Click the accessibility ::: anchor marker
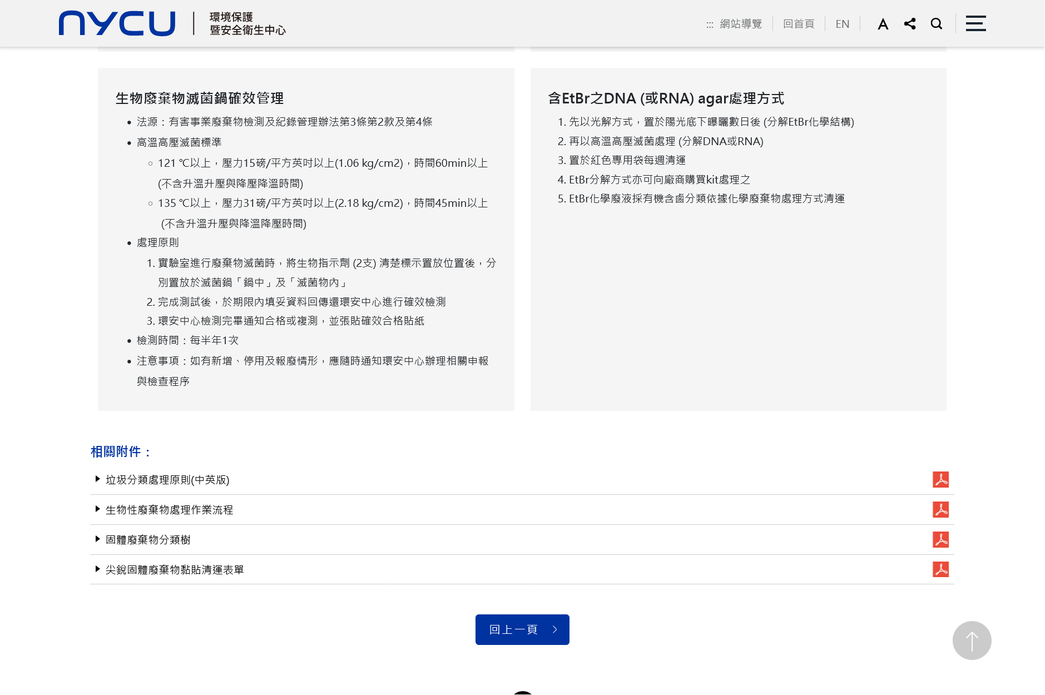Screen dimensions: 1045x695 click(710, 24)
